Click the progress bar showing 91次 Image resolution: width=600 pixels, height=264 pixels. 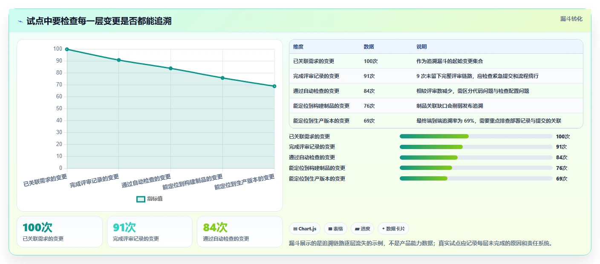click(x=476, y=147)
